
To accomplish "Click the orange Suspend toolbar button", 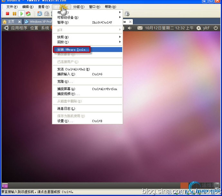I will click(14, 14).
